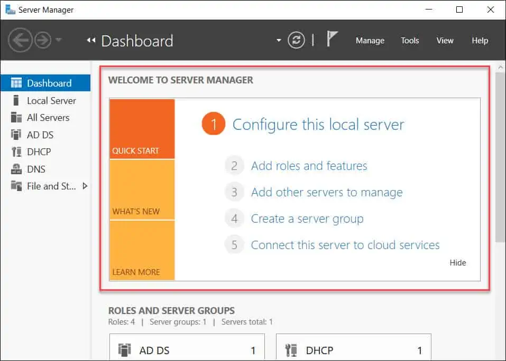506x361 pixels.
Task: Open DNS in the sidebar
Action: 45,169
